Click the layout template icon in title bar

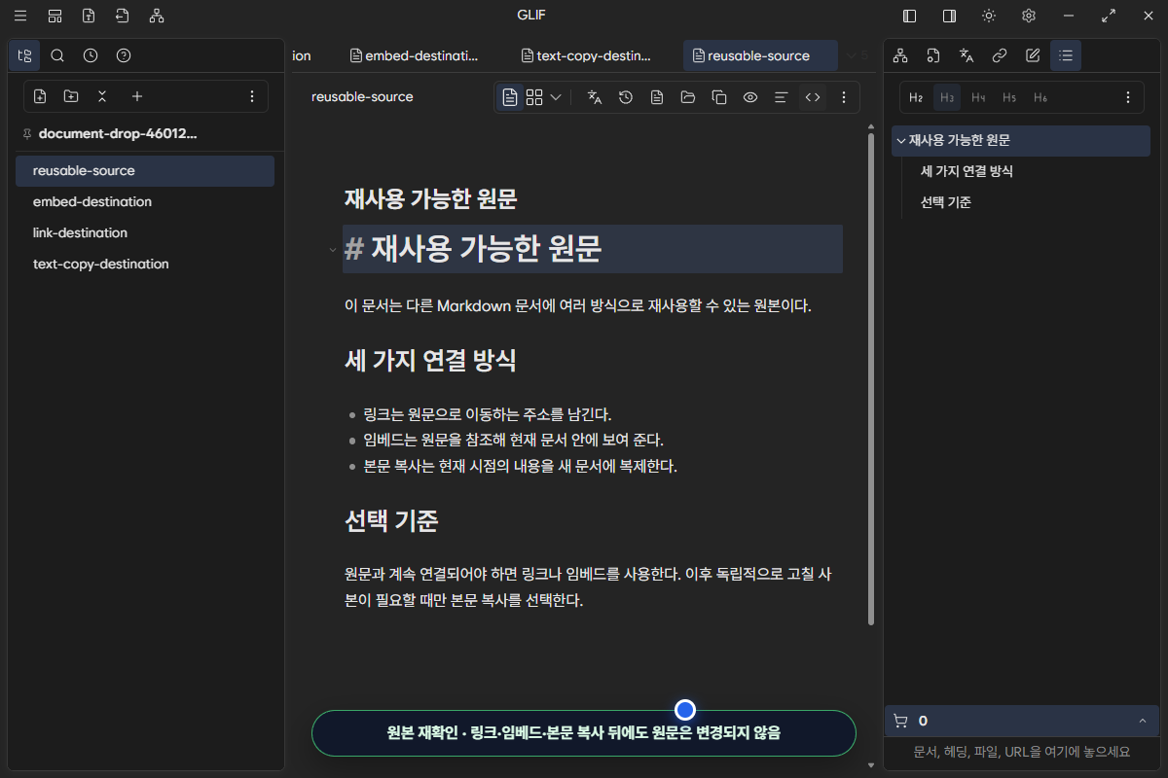[x=55, y=16]
